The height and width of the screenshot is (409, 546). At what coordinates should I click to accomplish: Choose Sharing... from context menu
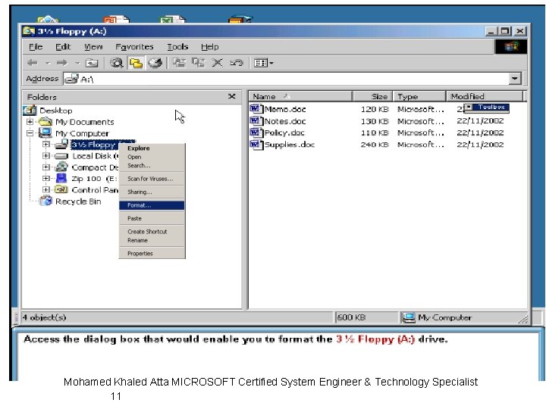point(152,192)
